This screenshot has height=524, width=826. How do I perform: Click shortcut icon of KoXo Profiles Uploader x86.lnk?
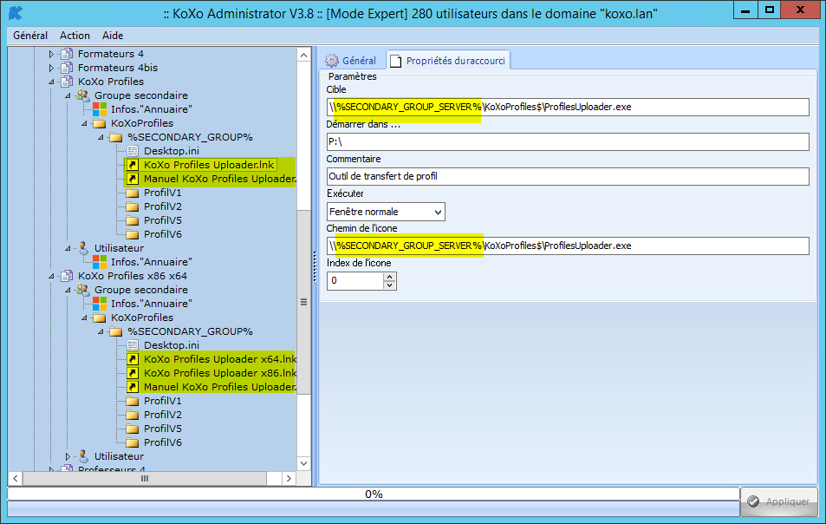133,373
